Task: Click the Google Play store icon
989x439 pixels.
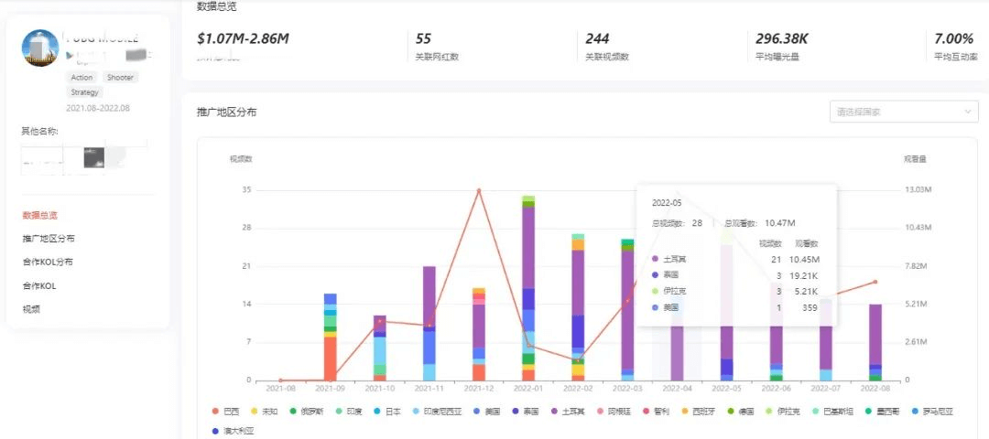Action: coord(71,55)
